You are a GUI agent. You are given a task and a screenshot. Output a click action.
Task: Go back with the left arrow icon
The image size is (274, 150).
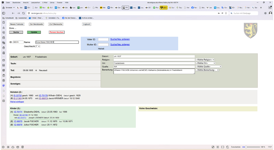point(13,13)
